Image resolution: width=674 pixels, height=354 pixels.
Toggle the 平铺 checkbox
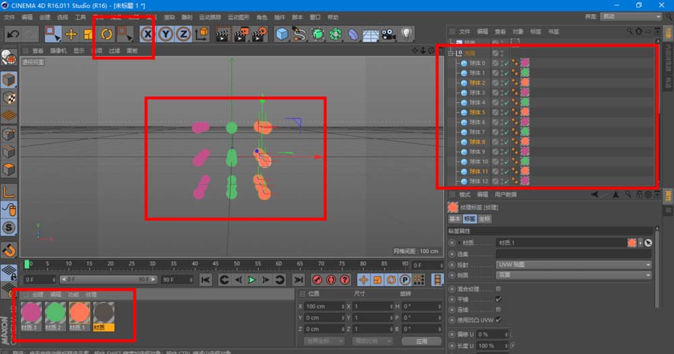(x=499, y=299)
